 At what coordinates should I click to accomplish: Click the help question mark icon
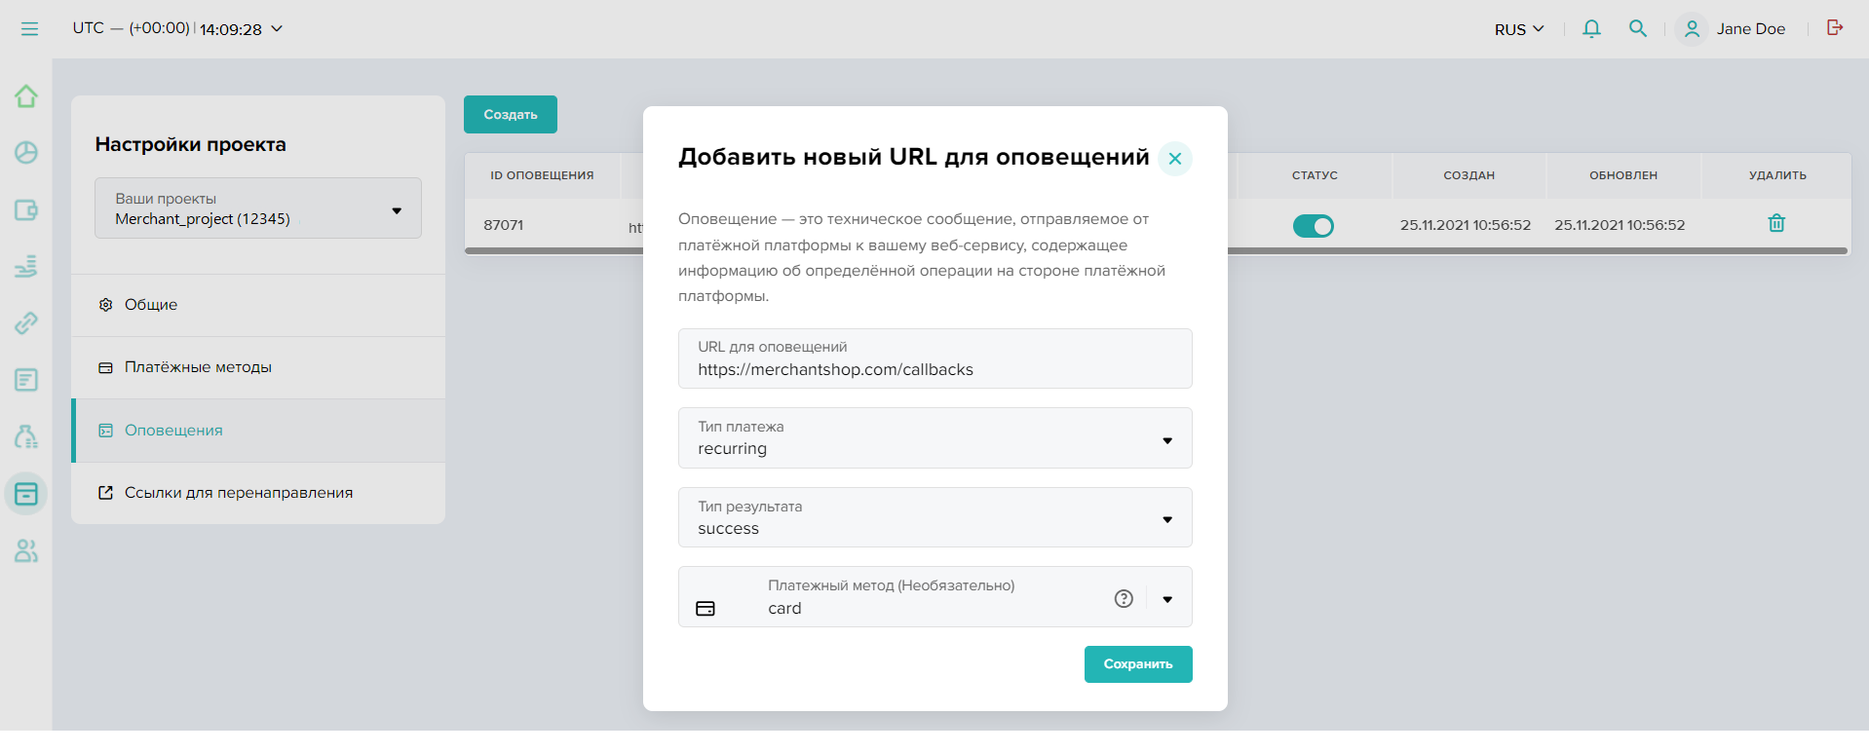(1124, 599)
